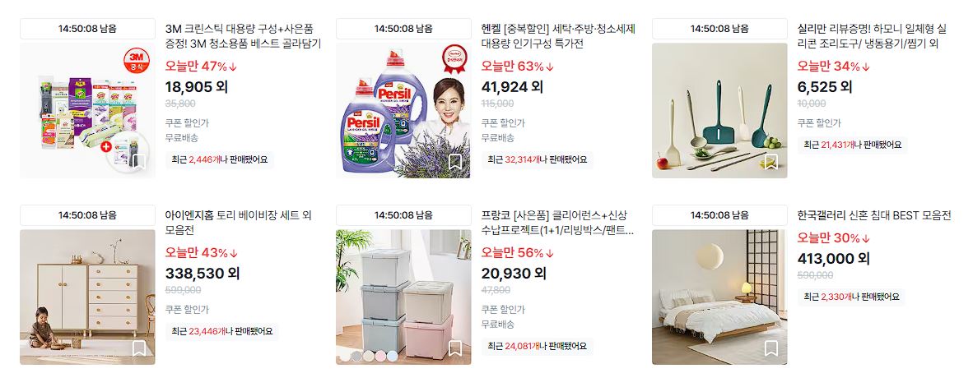The width and height of the screenshot is (973, 387).
Task: Bookmark the Persil detergent deal
Action: point(455,162)
